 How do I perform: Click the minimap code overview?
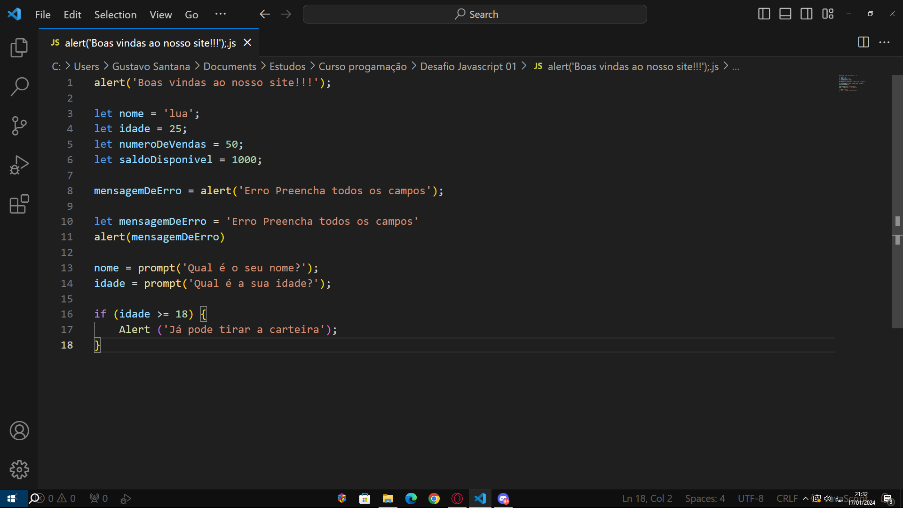point(852,83)
